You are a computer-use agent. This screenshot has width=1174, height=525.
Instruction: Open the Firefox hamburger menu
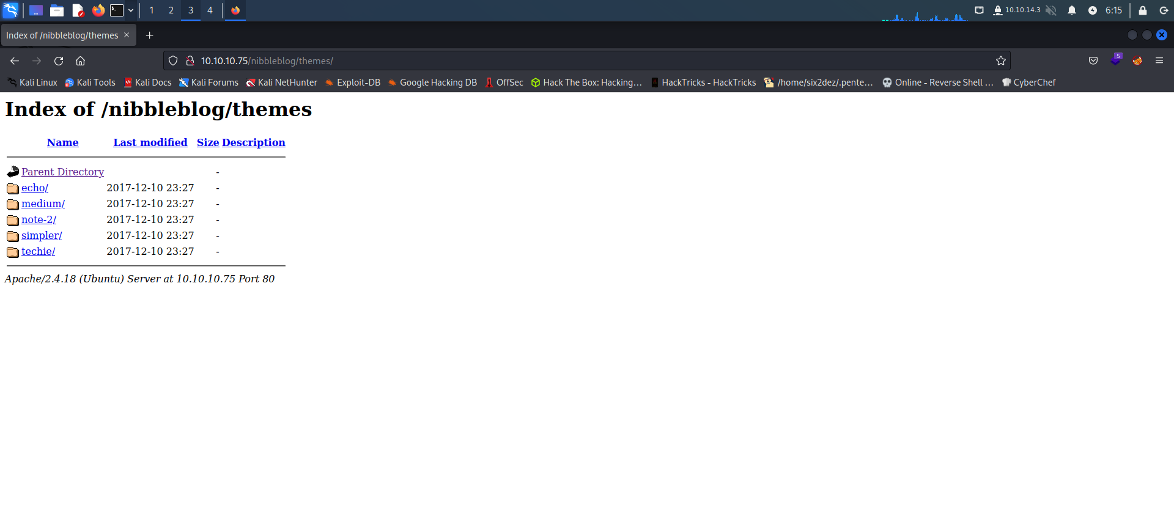coord(1159,61)
